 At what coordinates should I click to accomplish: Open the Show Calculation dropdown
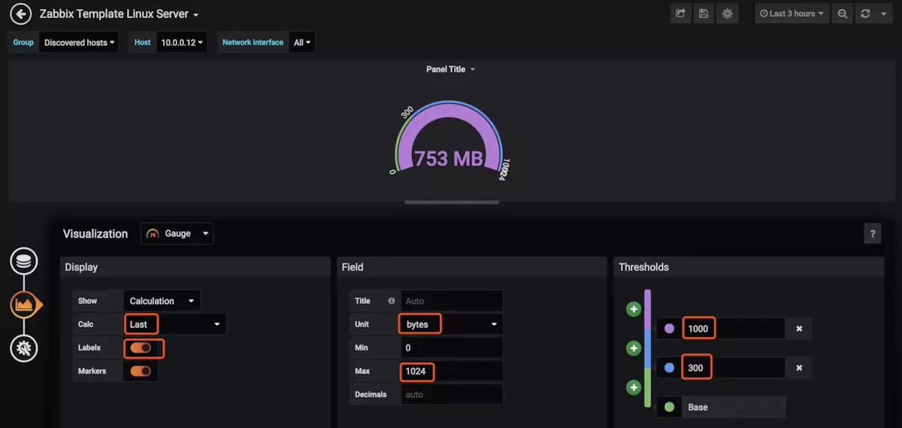tap(162, 301)
